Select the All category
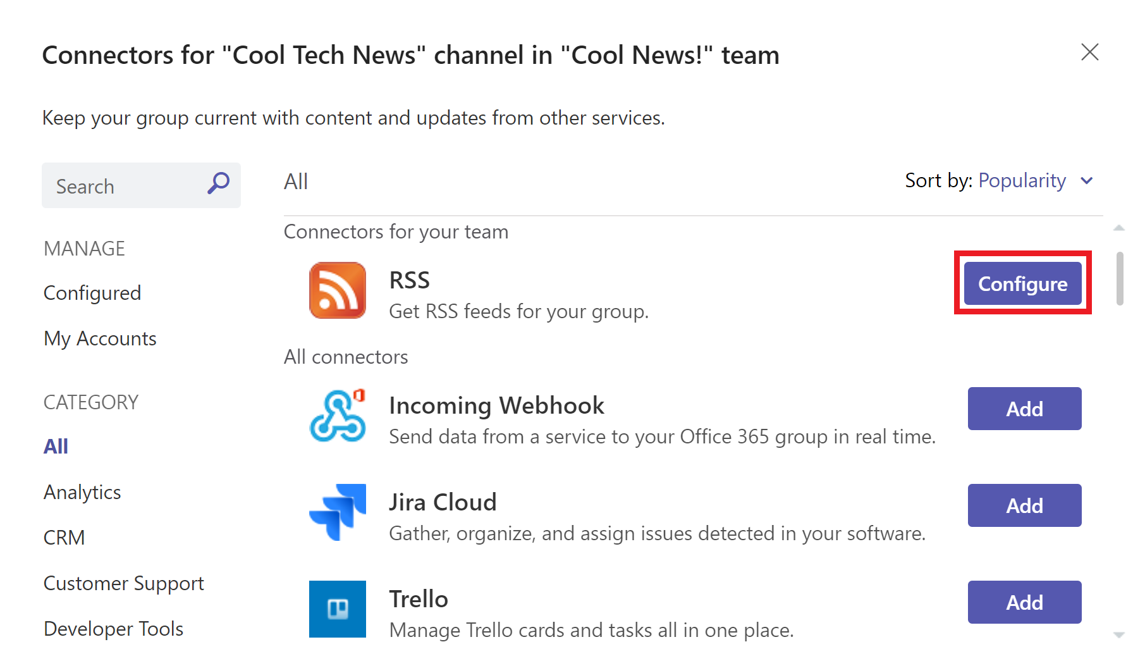This screenshot has width=1133, height=661. point(56,446)
